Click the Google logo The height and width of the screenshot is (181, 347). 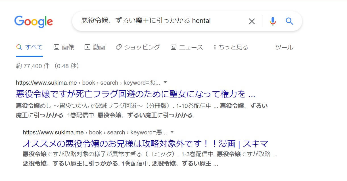(34, 22)
